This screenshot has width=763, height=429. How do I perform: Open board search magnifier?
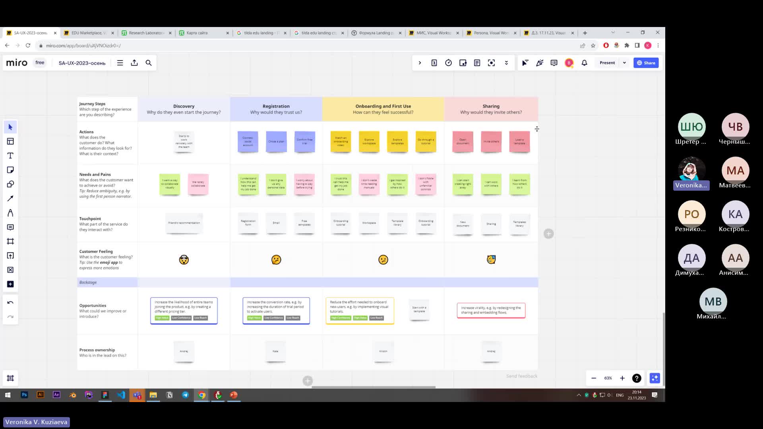coord(149,63)
